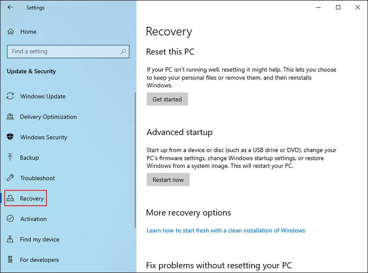
Task: Select Troubleshoot from the sidebar
Action: tap(37, 178)
